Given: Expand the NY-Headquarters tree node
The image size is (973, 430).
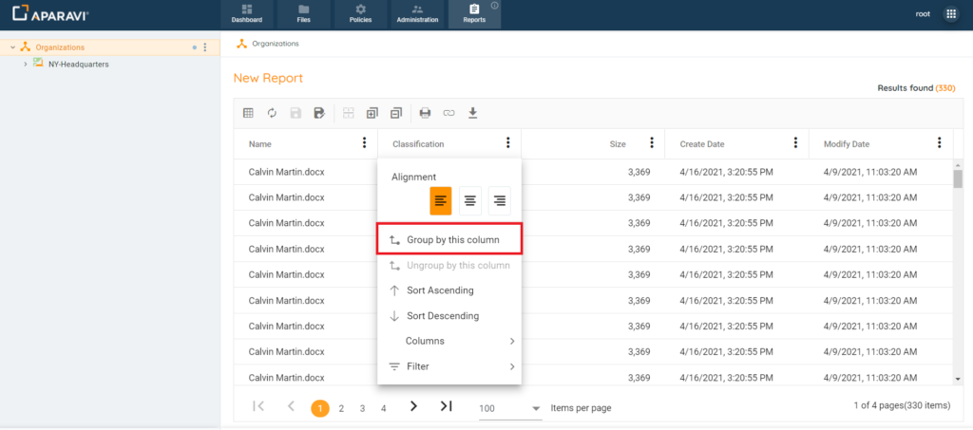Looking at the screenshot, I should (x=25, y=65).
